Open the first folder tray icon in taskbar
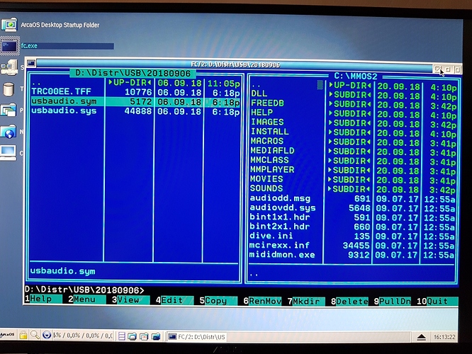The width and height of the screenshot is (472, 354). (x=132, y=336)
